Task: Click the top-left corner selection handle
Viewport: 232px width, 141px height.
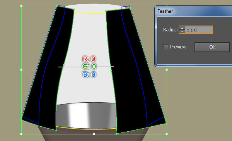Action: pos(21,6)
